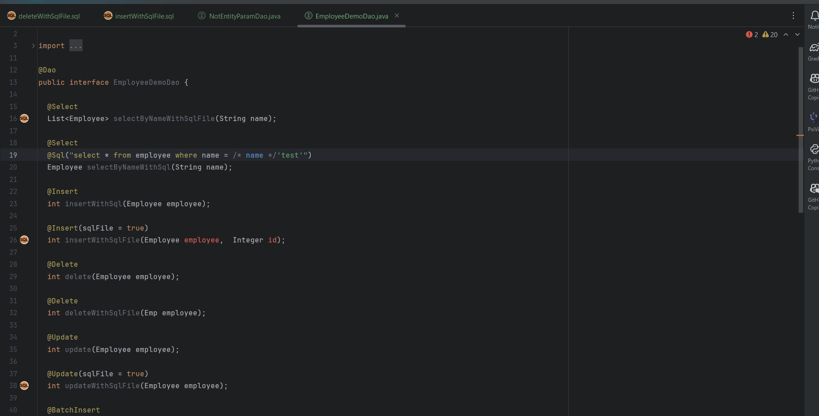Click the errors count indicator showing 2
The height and width of the screenshot is (416, 819).
pyautogui.click(x=752, y=34)
